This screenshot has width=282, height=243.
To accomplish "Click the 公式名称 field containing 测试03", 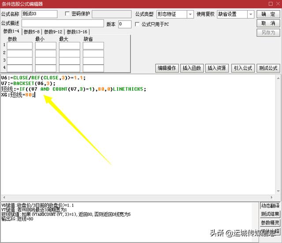I will 40,14.
